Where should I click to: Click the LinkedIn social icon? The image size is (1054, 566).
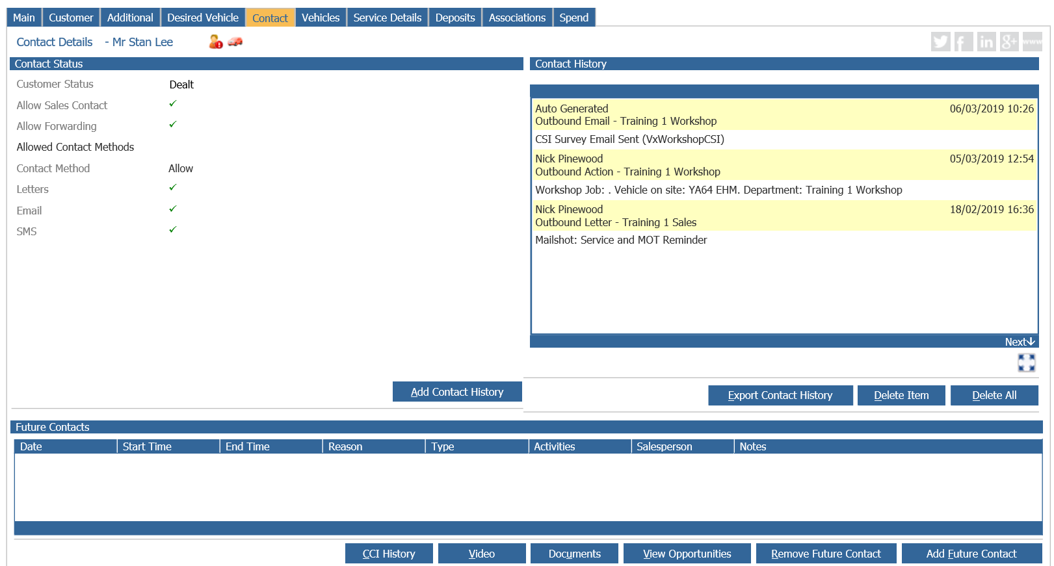[986, 42]
